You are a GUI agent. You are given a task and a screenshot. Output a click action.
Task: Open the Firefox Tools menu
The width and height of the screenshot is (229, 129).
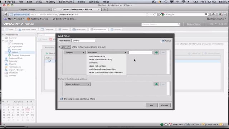pyautogui.click(x=81, y=2)
